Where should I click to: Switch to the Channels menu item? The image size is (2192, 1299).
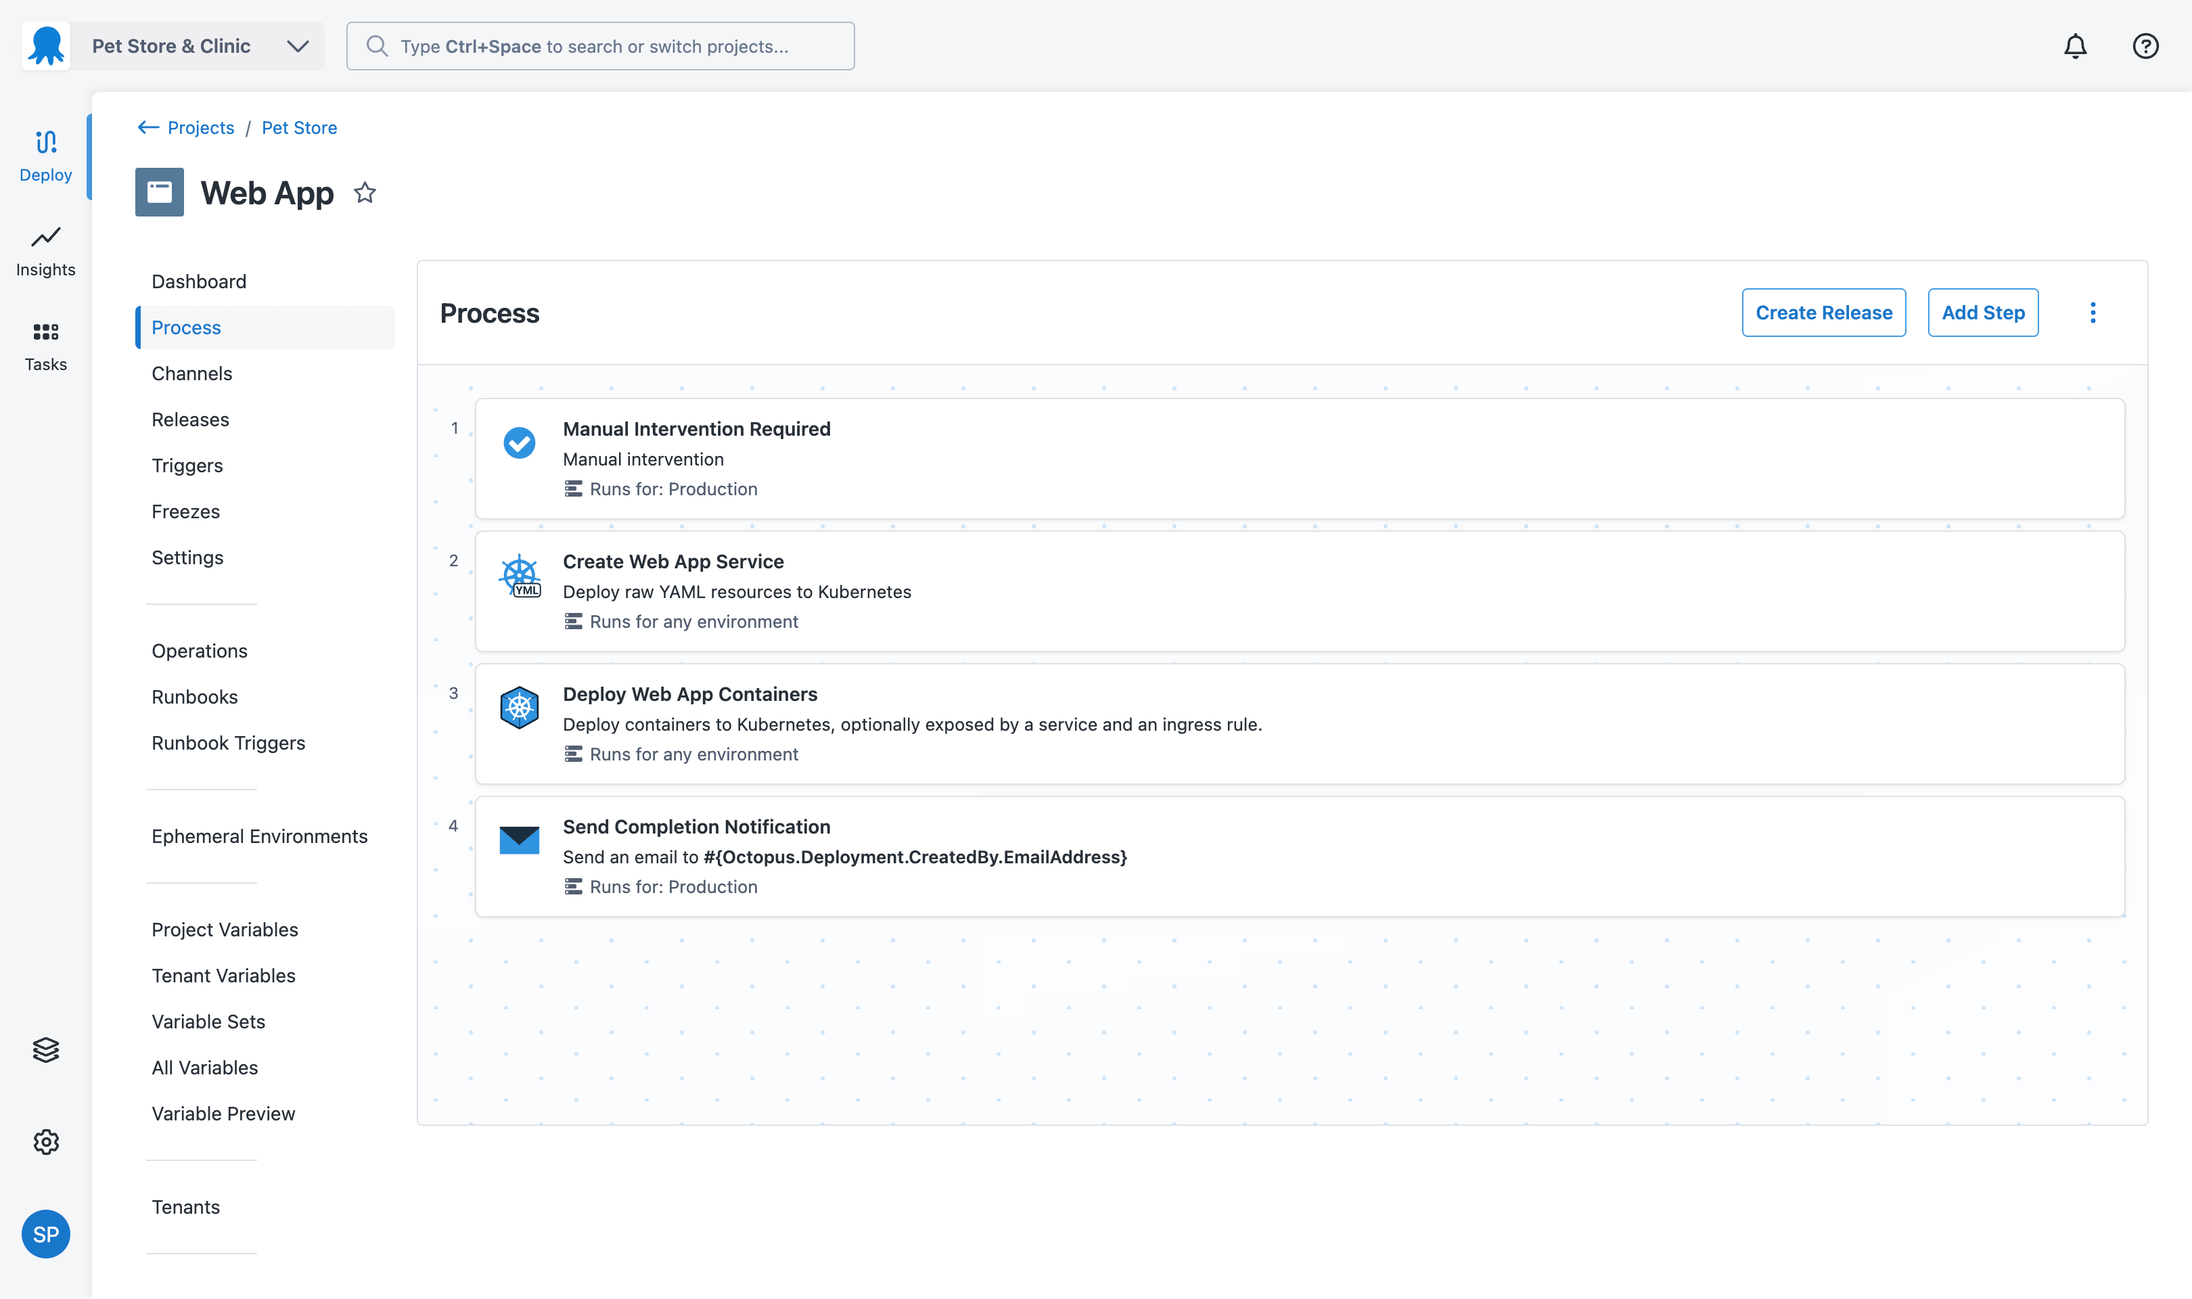[x=191, y=373]
